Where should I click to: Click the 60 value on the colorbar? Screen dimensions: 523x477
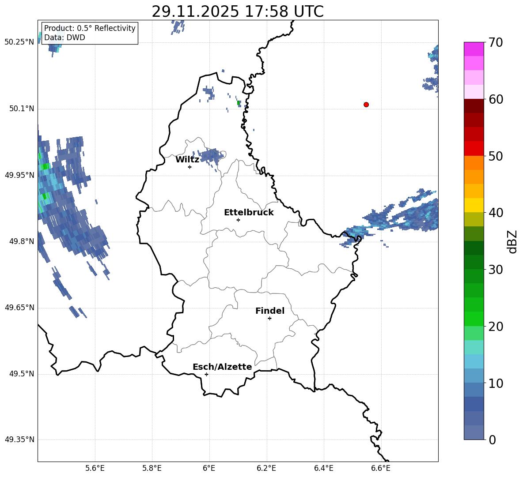click(x=496, y=99)
